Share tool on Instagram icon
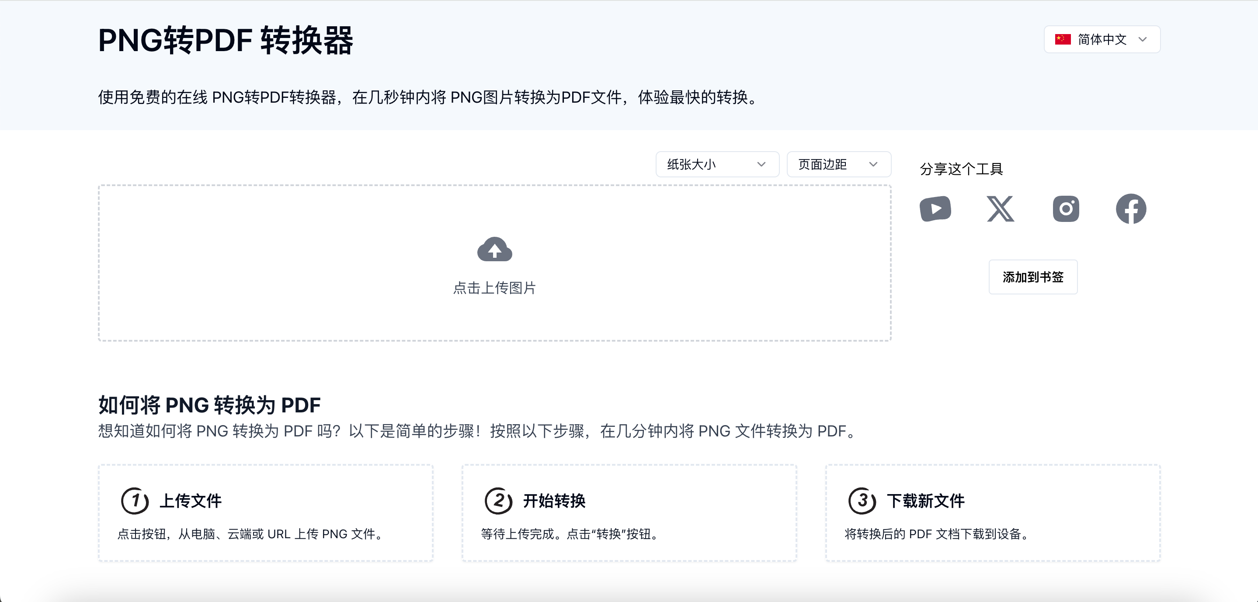The image size is (1258, 602). (x=1066, y=209)
